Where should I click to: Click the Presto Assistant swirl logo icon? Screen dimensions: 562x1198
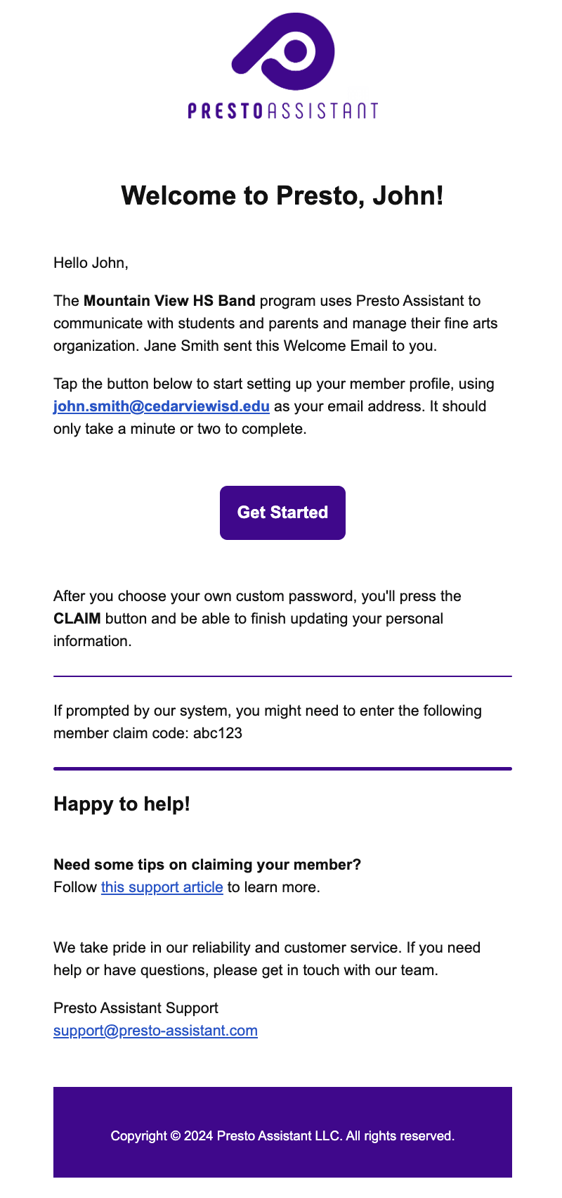click(x=283, y=51)
